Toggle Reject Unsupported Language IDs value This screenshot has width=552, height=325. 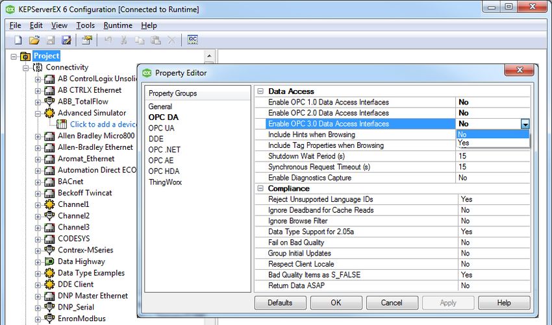click(x=494, y=199)
